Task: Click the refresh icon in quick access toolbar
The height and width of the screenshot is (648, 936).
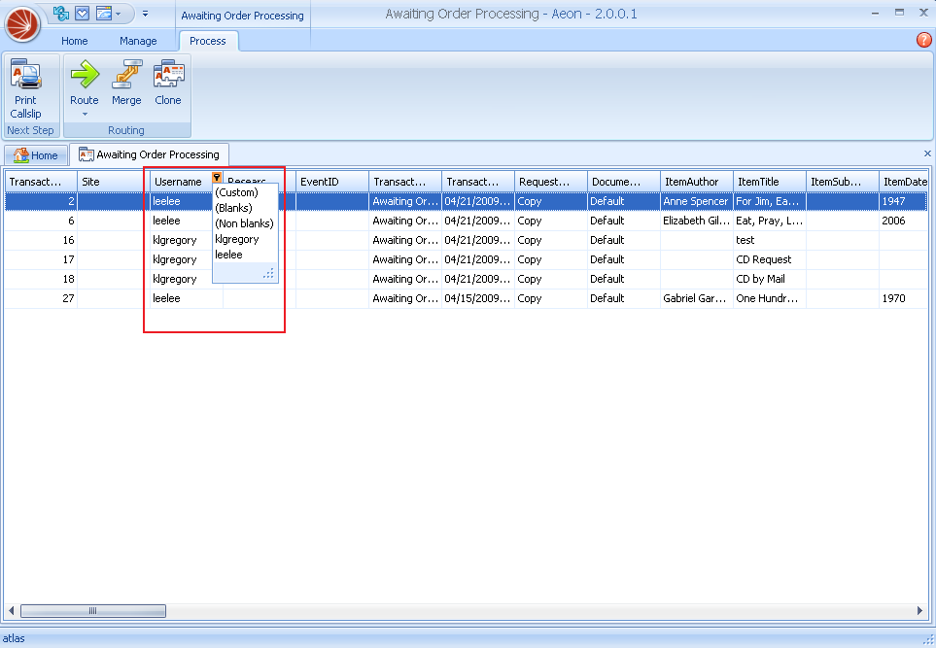Action: pos(62,13)
